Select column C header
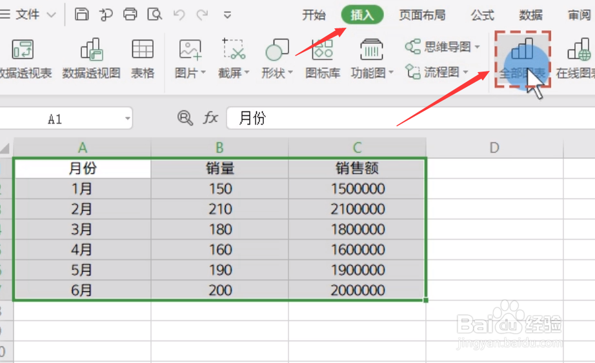595x363 pixels. pos(357,148)
